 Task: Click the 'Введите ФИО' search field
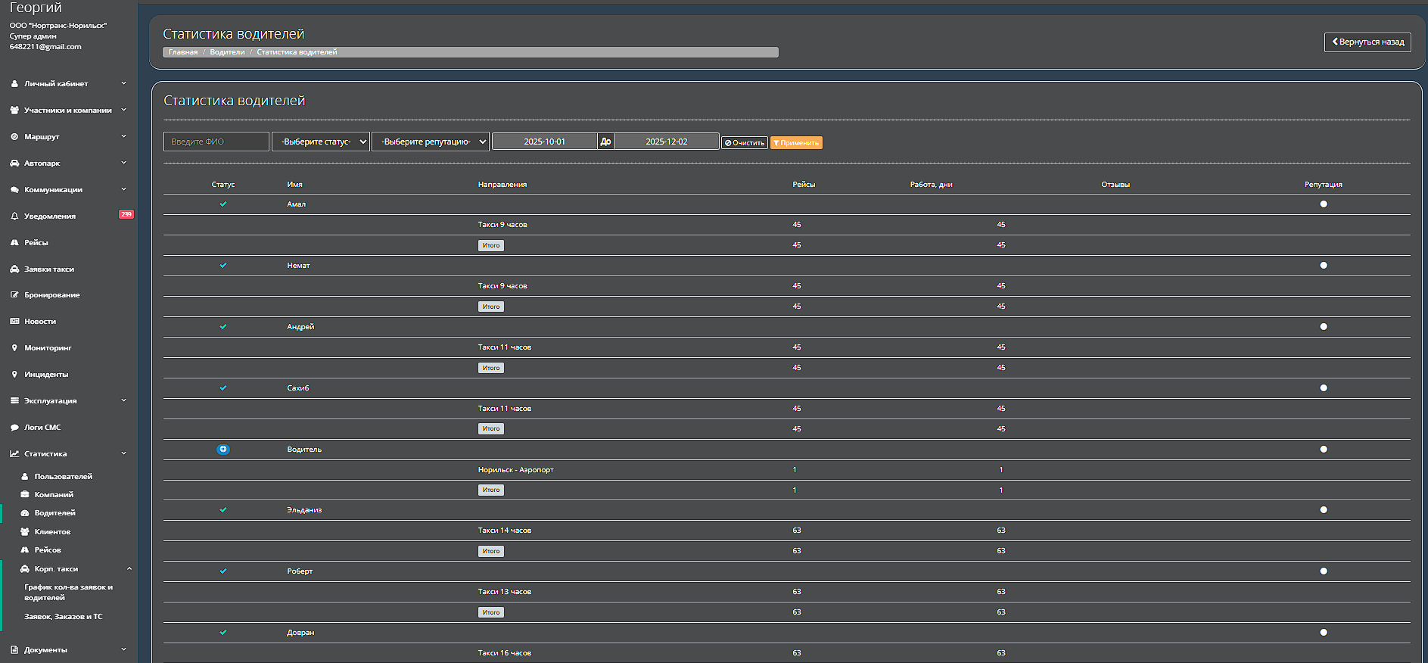click(216, 142)
